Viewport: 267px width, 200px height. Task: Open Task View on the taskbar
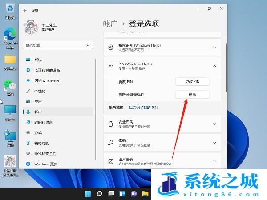pyautogui.click(x=111, y=194)
